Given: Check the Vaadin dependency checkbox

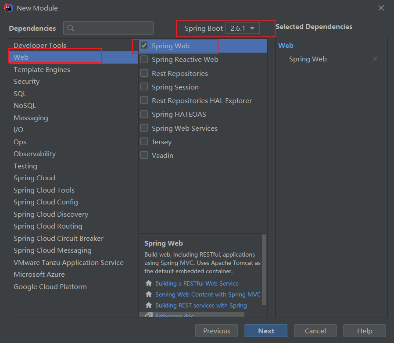Looking at the screenshot, I should coord(144,155).
